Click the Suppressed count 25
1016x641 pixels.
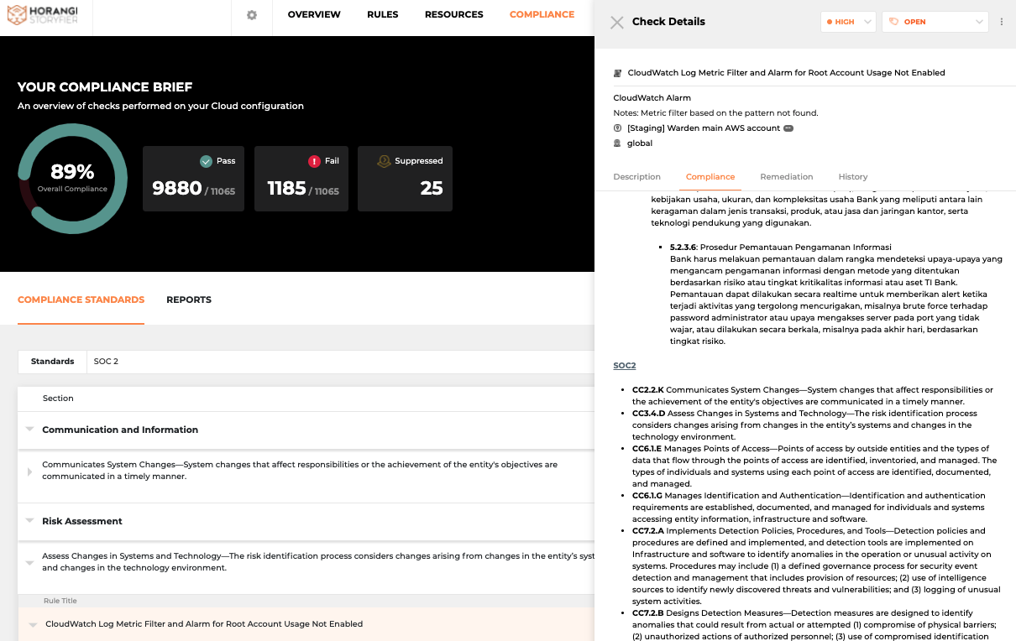[x=432, y=188]
